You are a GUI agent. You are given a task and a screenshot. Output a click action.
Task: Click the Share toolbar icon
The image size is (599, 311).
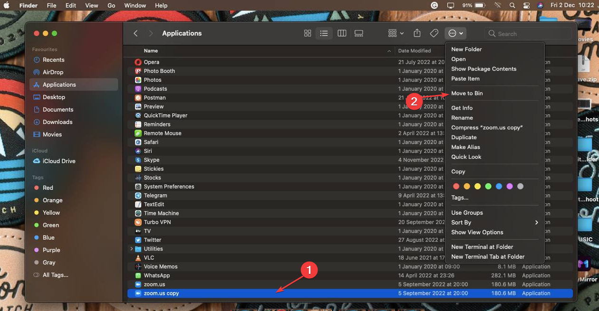pos(417,33)
